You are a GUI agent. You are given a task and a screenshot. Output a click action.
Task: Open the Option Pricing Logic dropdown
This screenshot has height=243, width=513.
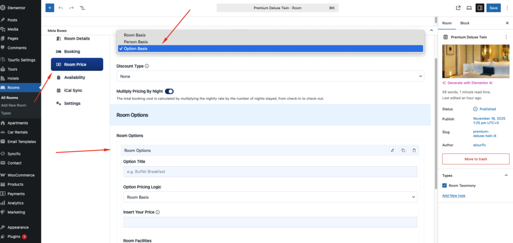pos(270,197)
